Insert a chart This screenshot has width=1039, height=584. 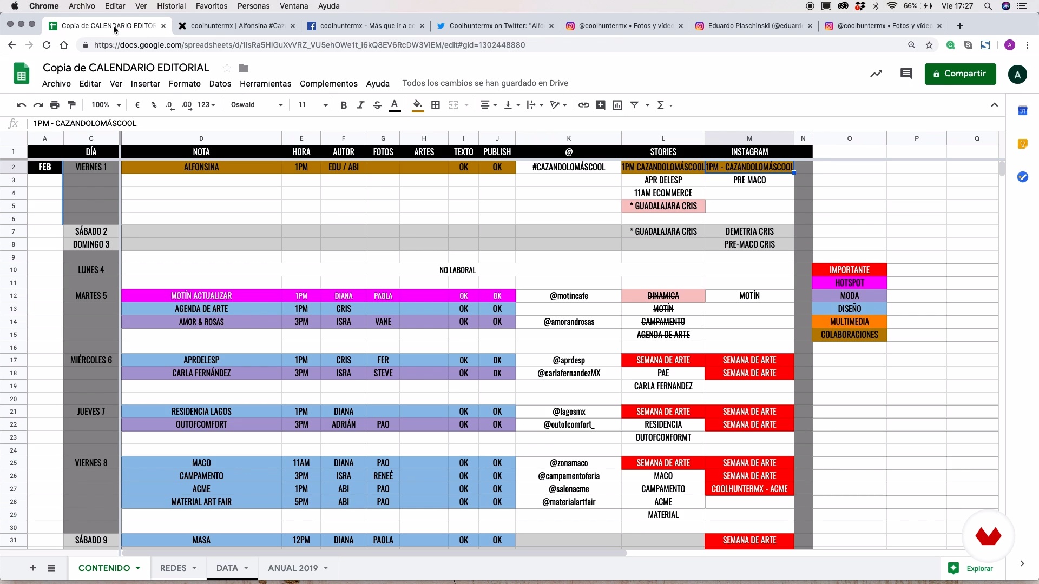pos(617,105)
